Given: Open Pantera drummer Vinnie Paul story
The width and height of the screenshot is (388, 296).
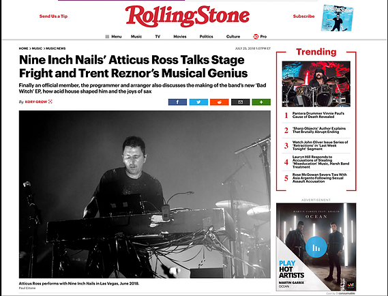Looking at the screenshot, I should [318, 115].
